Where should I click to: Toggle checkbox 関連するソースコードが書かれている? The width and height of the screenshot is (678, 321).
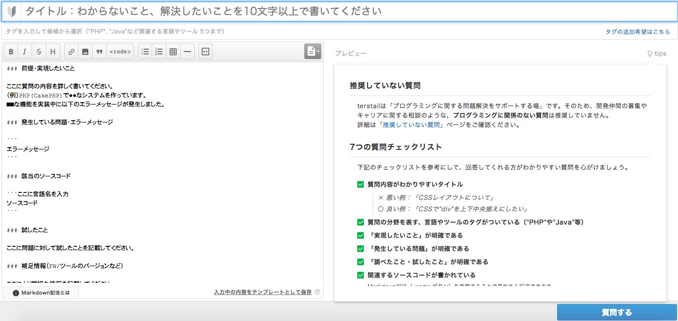360,275
